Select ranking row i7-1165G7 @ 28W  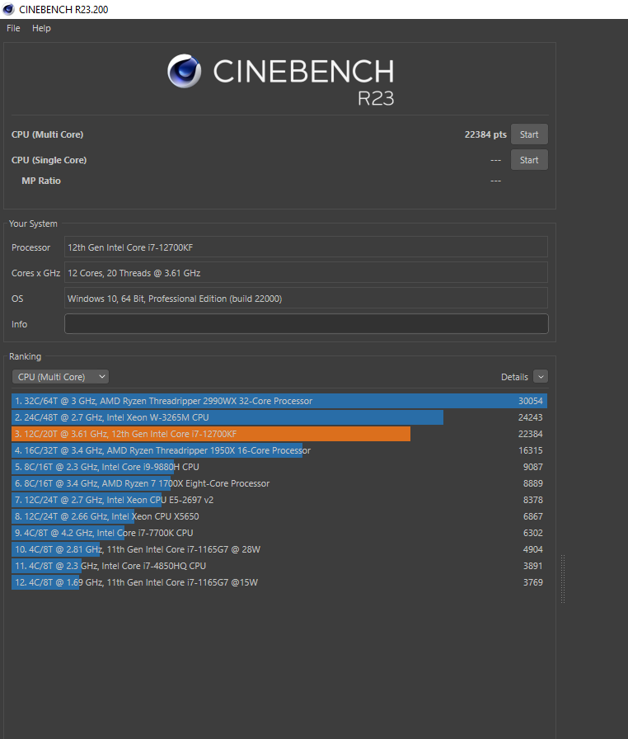tap(279, 549)
